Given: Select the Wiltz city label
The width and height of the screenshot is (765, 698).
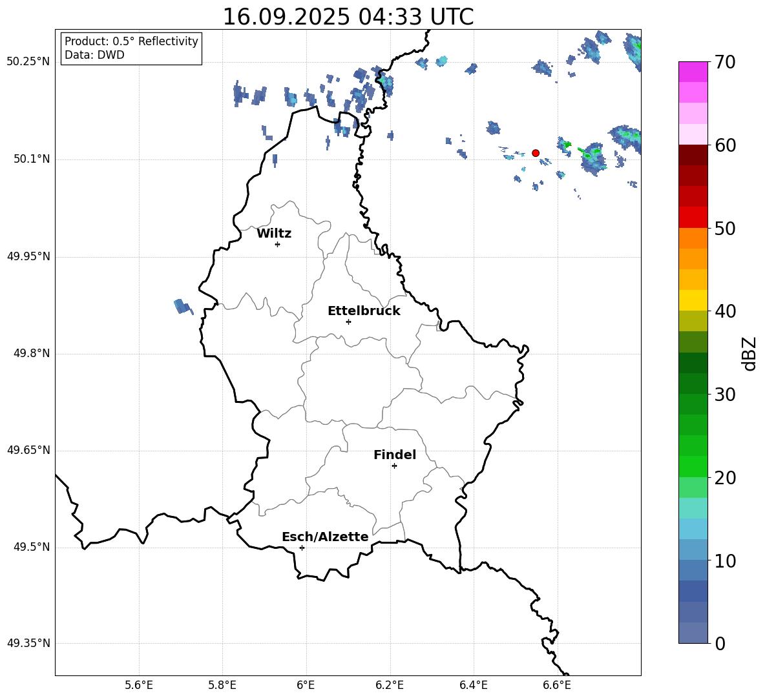Looking at the screenshot, I should (x=274, y=234).
